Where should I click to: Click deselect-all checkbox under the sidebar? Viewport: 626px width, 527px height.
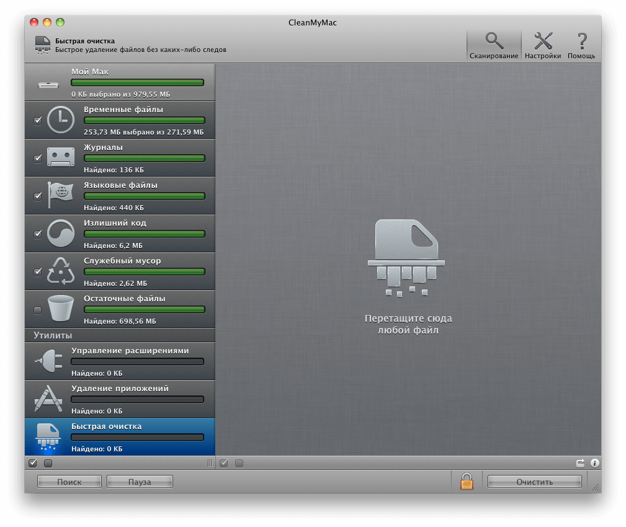pyautogui.click(x=48, y=463)
